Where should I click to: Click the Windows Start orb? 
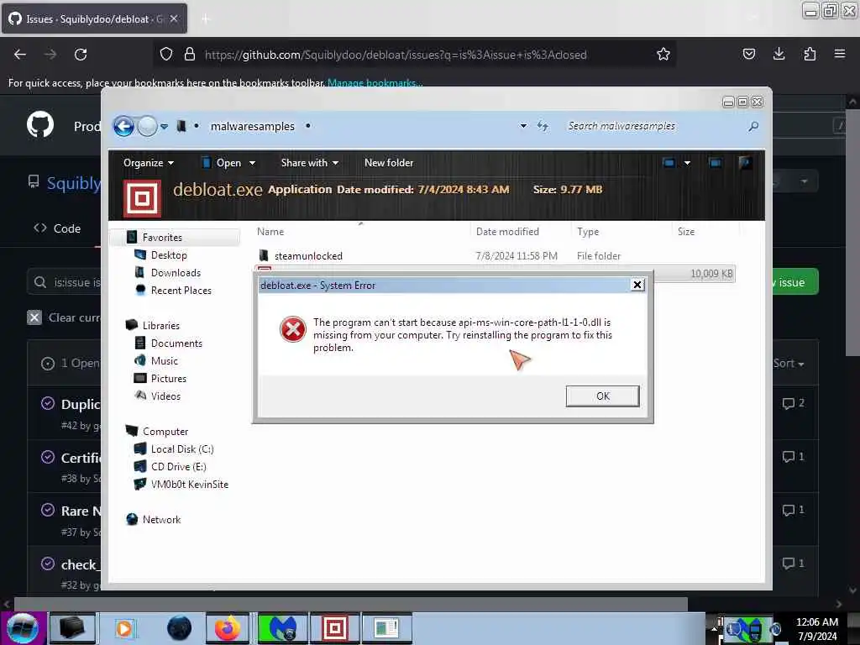[x=23, y=628]
